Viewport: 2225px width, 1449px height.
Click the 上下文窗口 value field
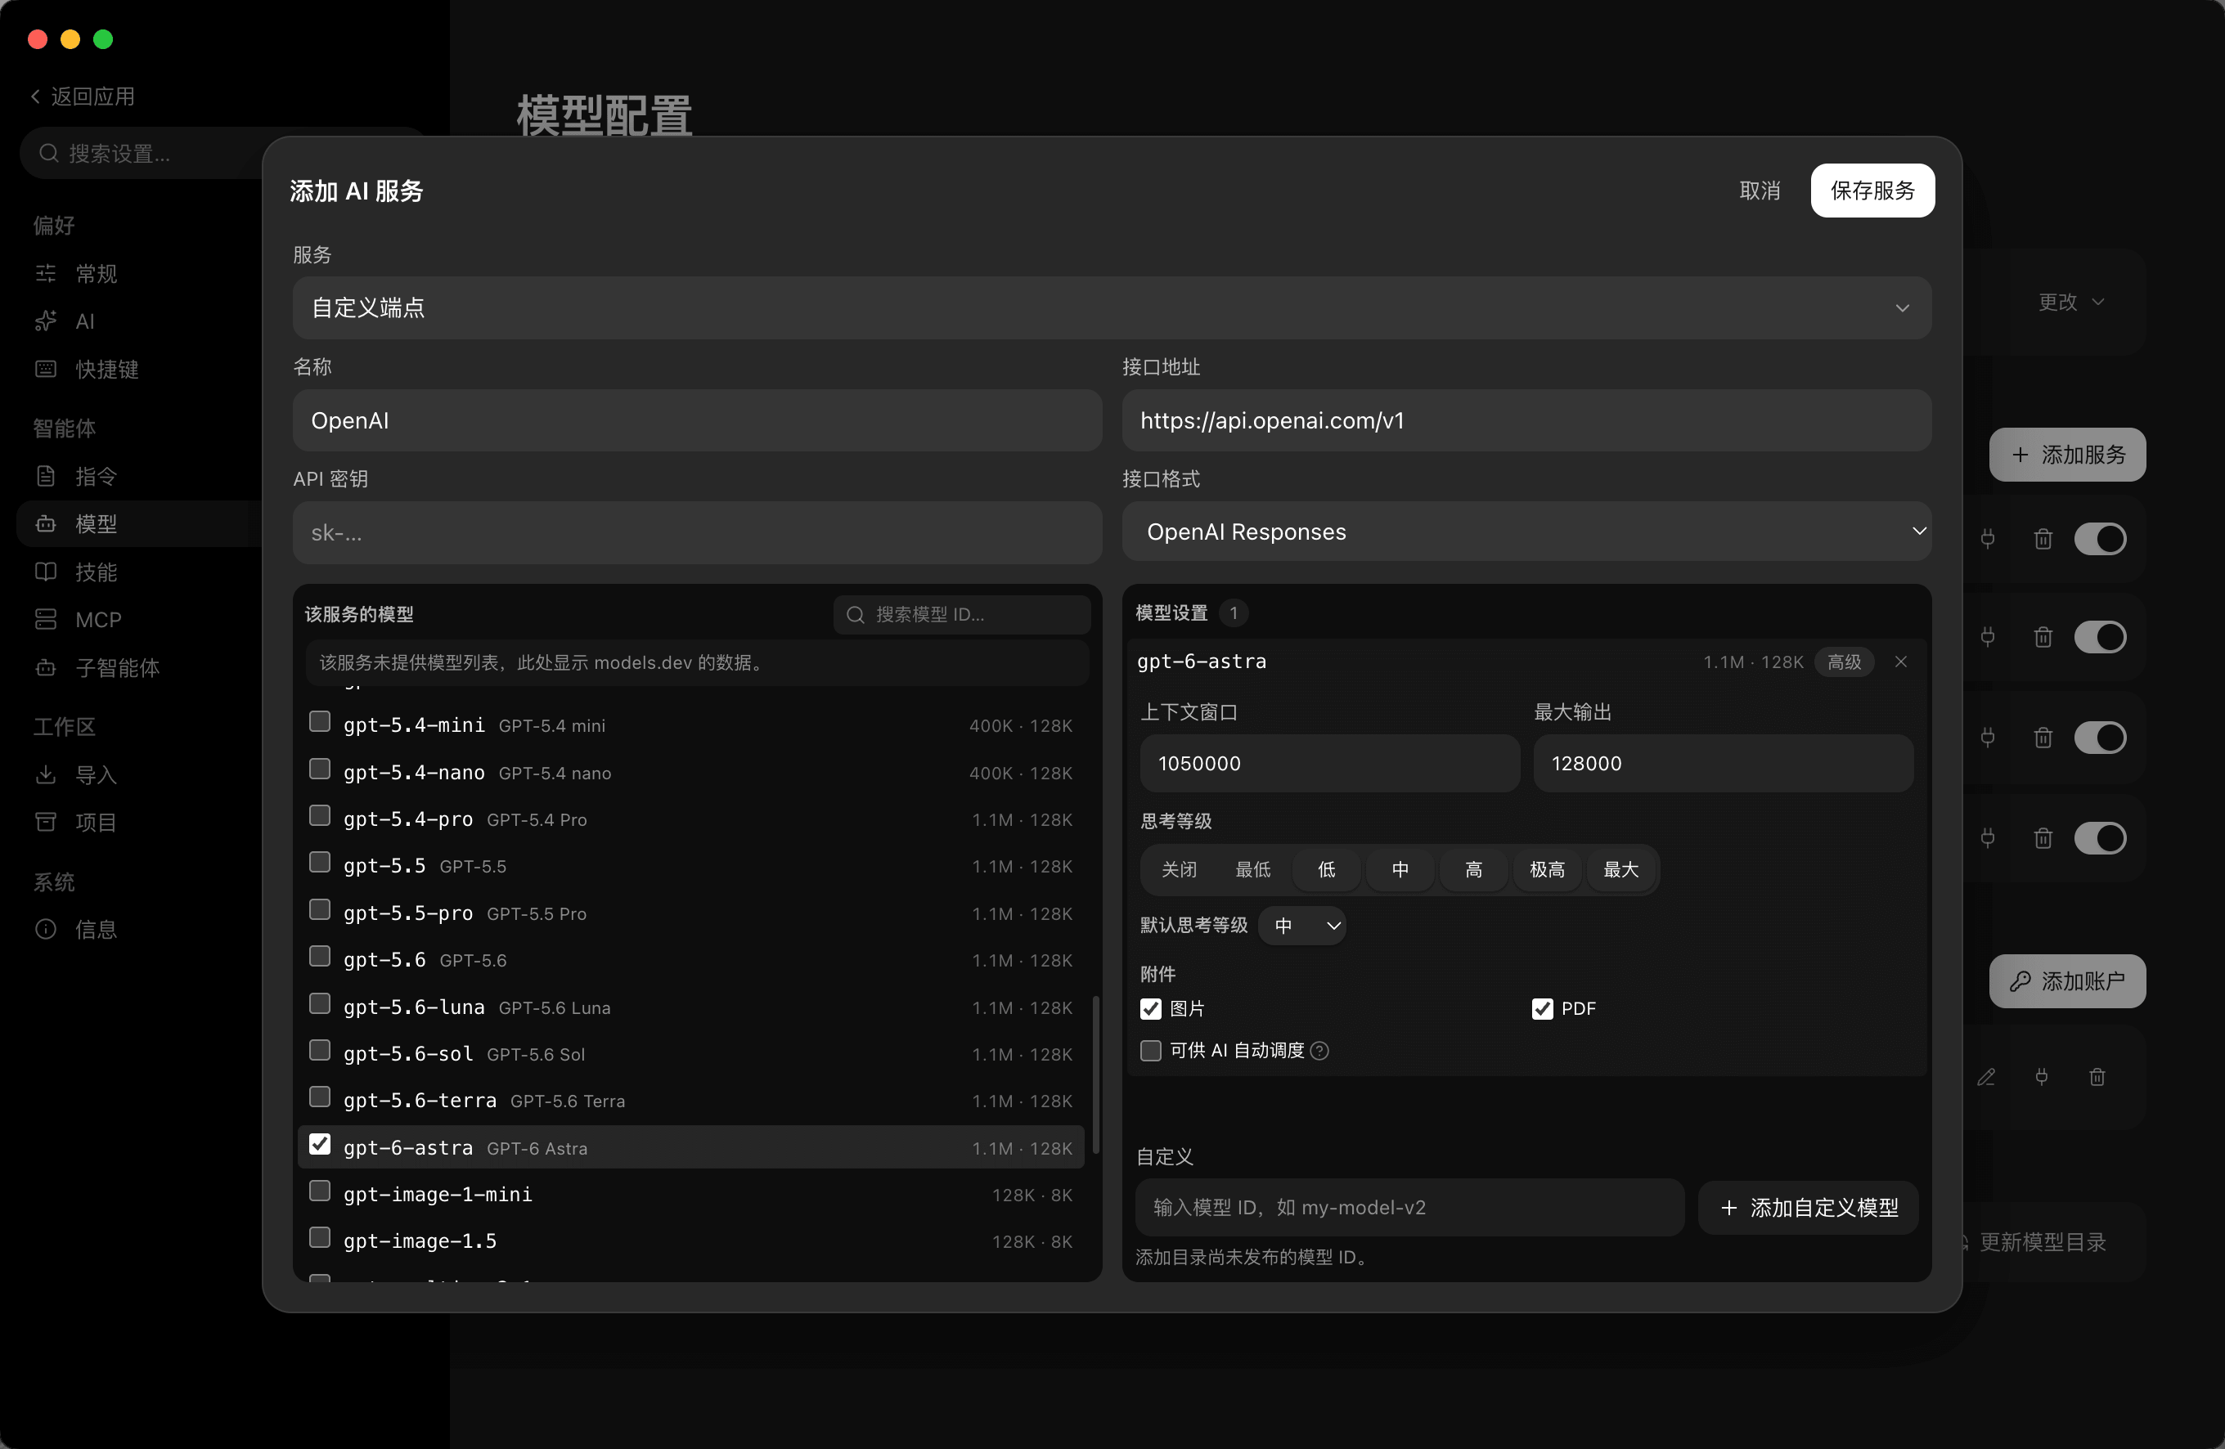1329,763
